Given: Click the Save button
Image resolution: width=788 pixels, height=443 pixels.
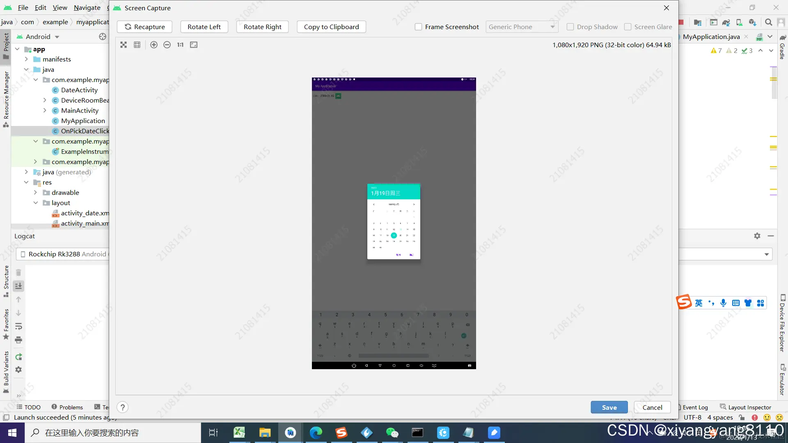Looking at the screenshot, I should [x=609, y=407].
